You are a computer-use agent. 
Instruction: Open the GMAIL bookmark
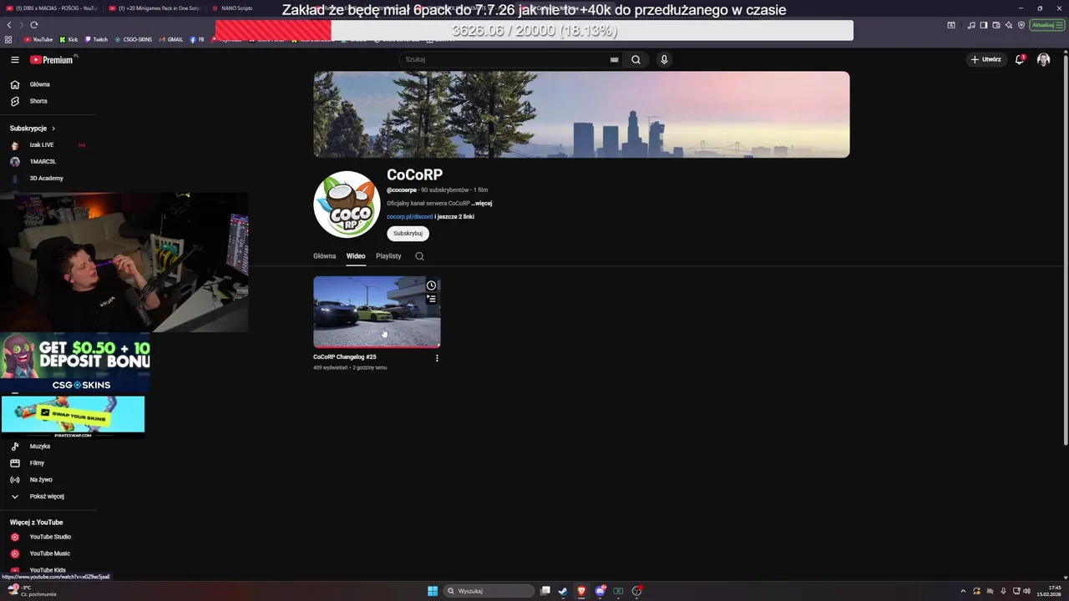click(171, 39)
